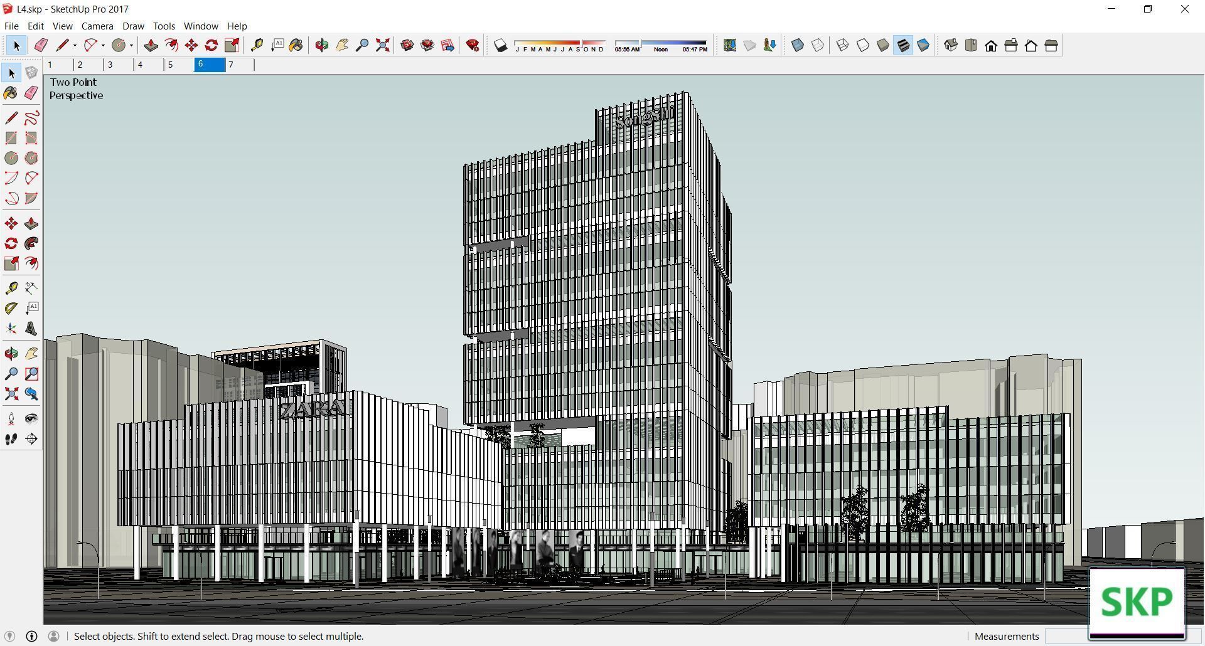This screenshot has width=1205, height=646.
Task: Open 3D Warehouse from toolbar
Action: tap(407, 45)
